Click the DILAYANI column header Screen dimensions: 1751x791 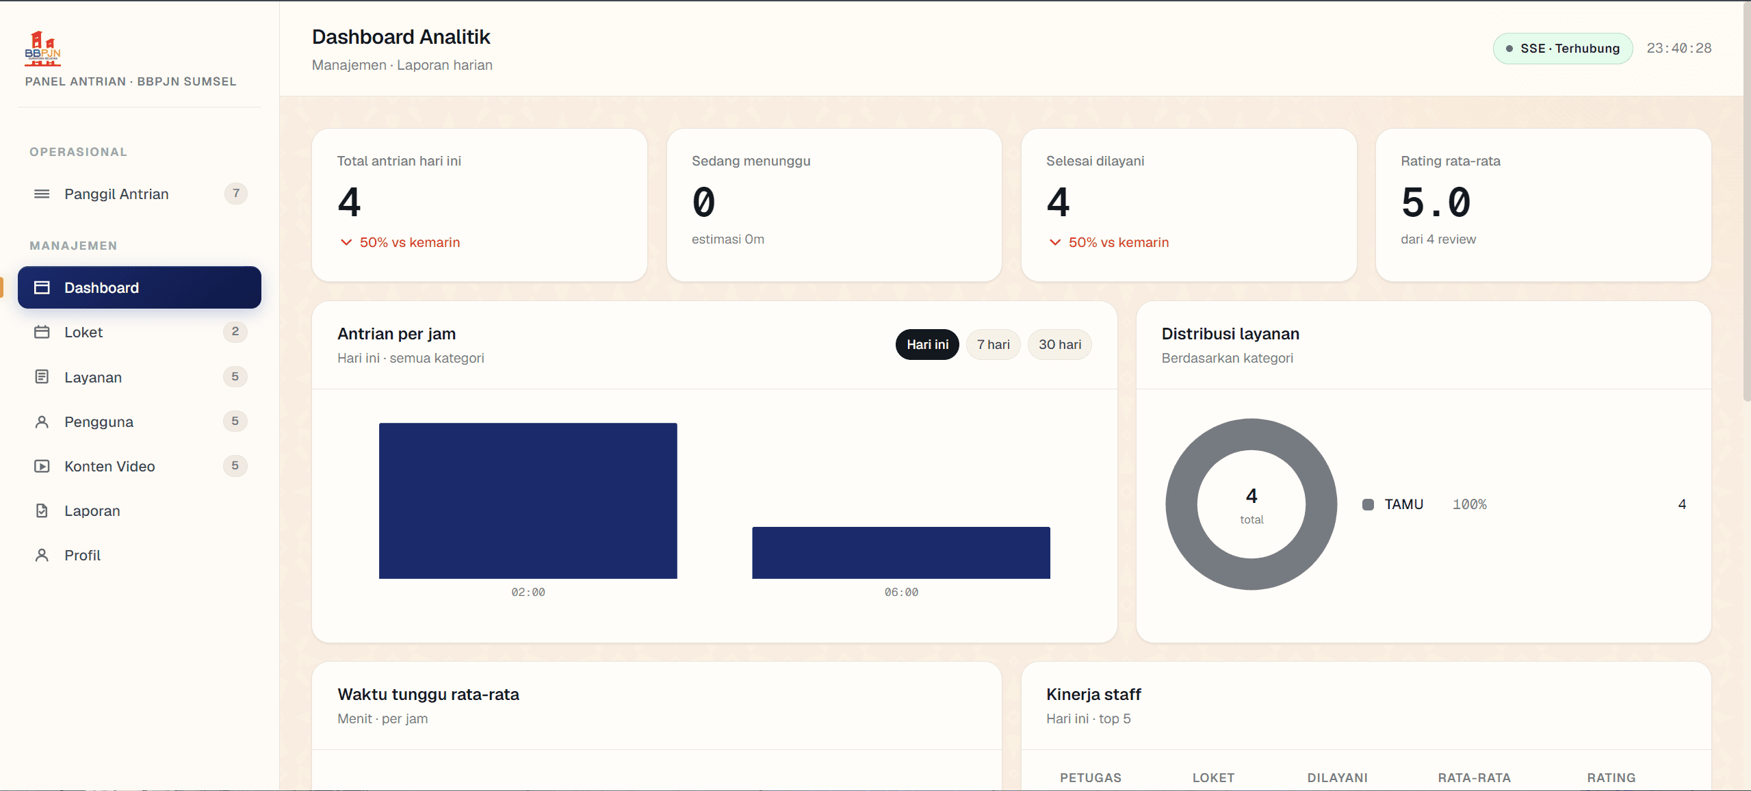coord(1337,777)
